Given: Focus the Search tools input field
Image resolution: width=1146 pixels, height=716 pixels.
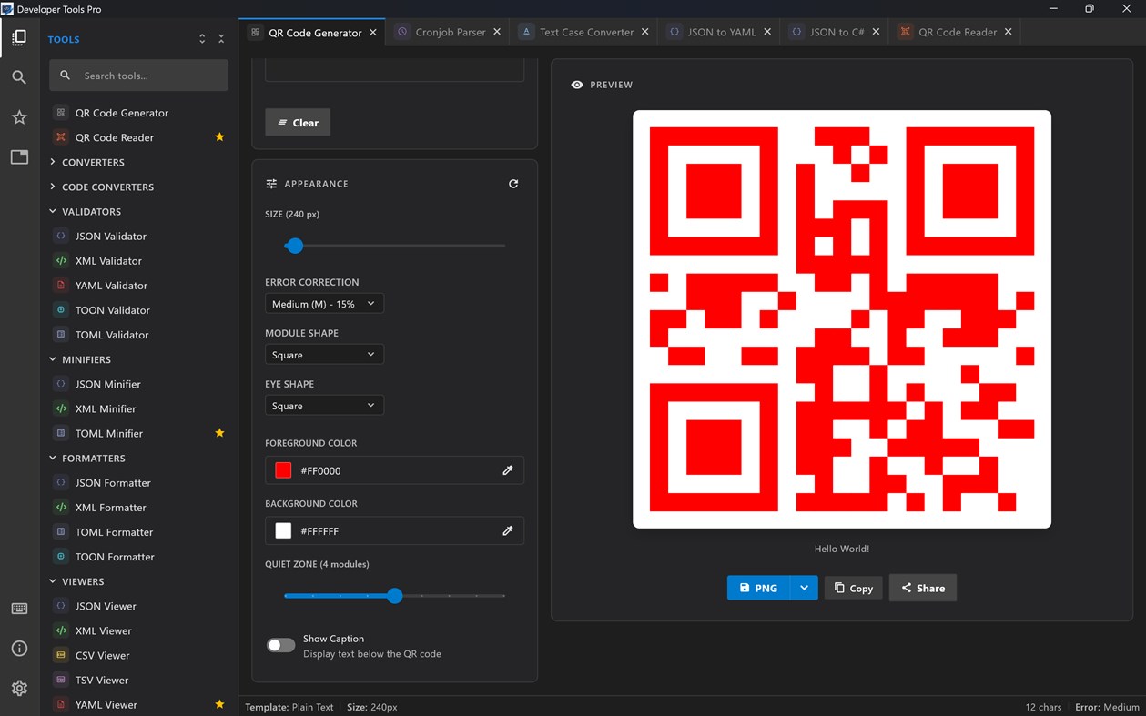Looking at the screenshot, I should point(139,76).
